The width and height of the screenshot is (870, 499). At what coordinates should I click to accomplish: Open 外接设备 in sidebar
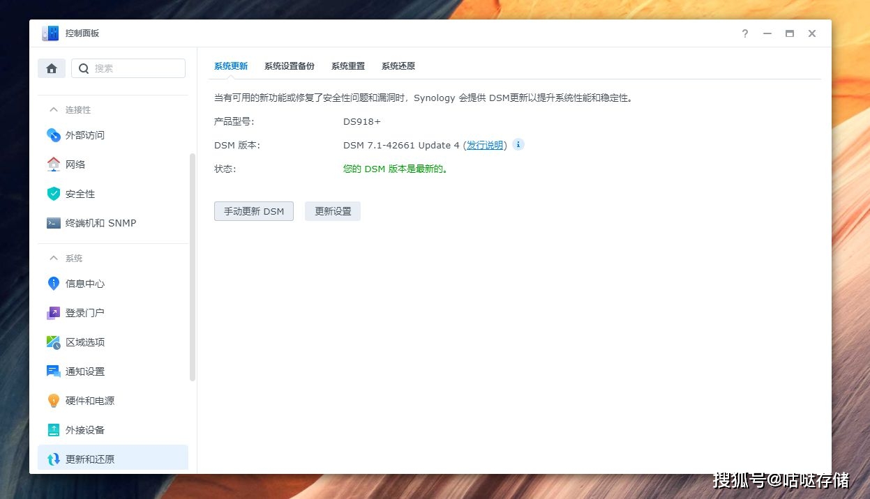[x=113, y=430]
